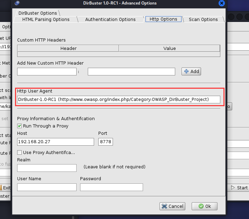
Task: Select the Http Options tab
Action: [163, 19]
